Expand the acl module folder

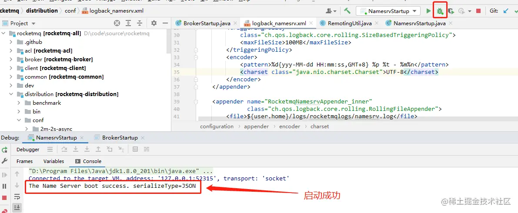(x=11, y=50)
